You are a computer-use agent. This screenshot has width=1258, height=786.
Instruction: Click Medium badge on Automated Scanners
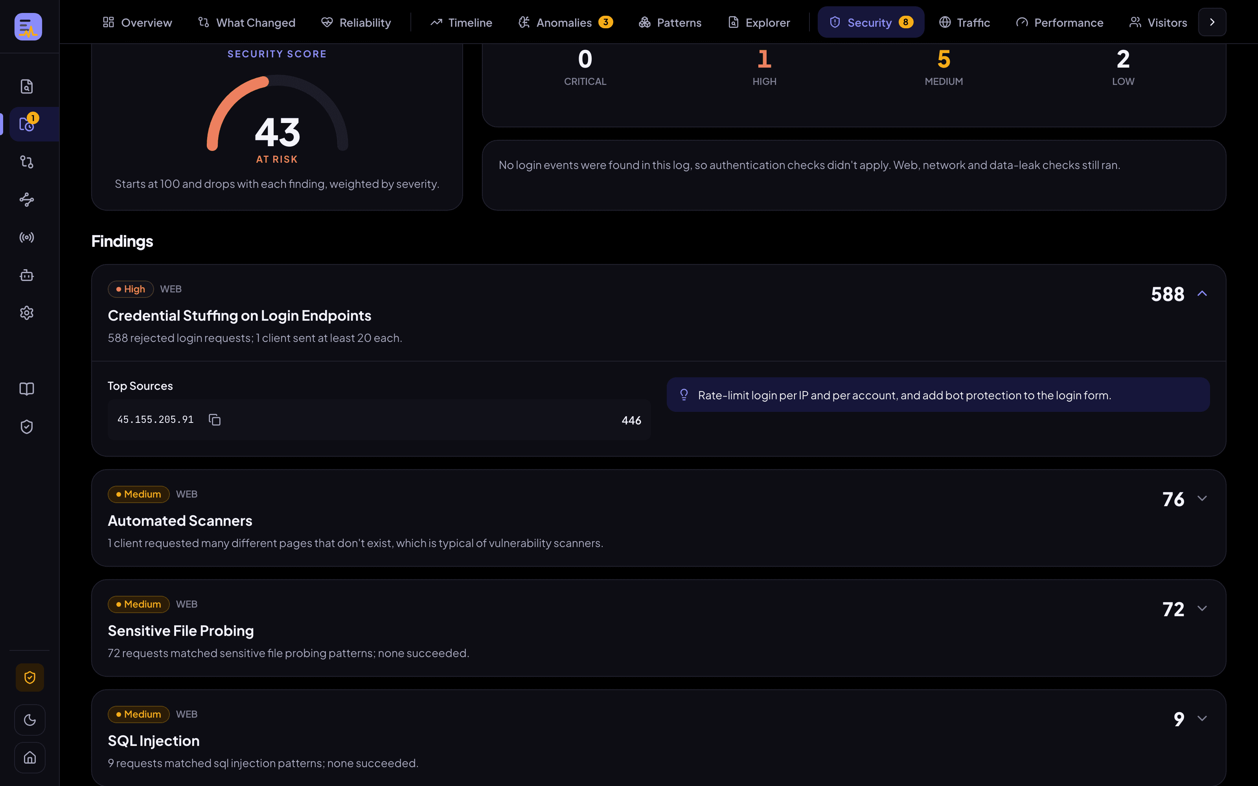click(138, 494)
